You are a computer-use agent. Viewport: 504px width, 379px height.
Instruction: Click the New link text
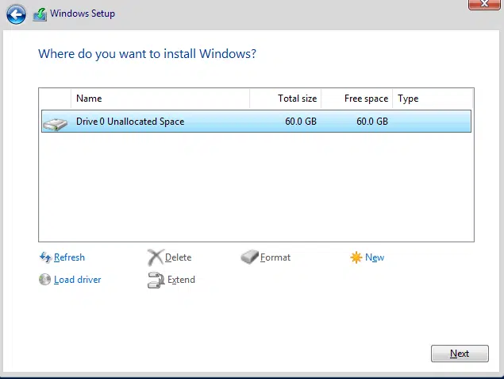point(375,257)
